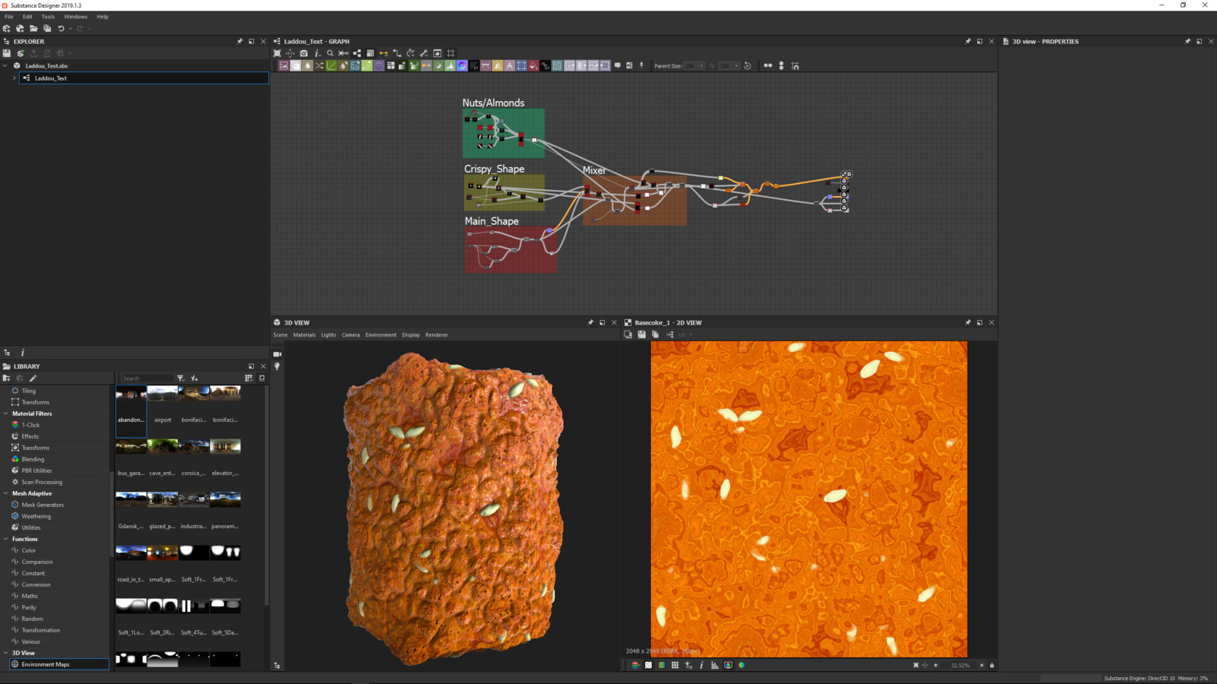Open the Environment menu in 3D View
1217x684 pixels.
(x=380, y=334)
